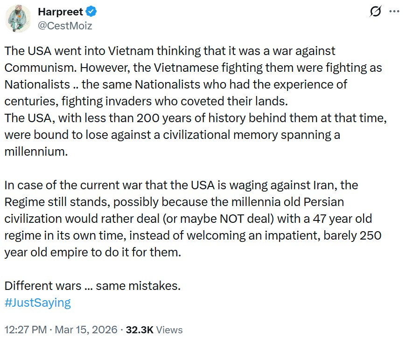Click the display name Harpreet

(x=60, y=12)
